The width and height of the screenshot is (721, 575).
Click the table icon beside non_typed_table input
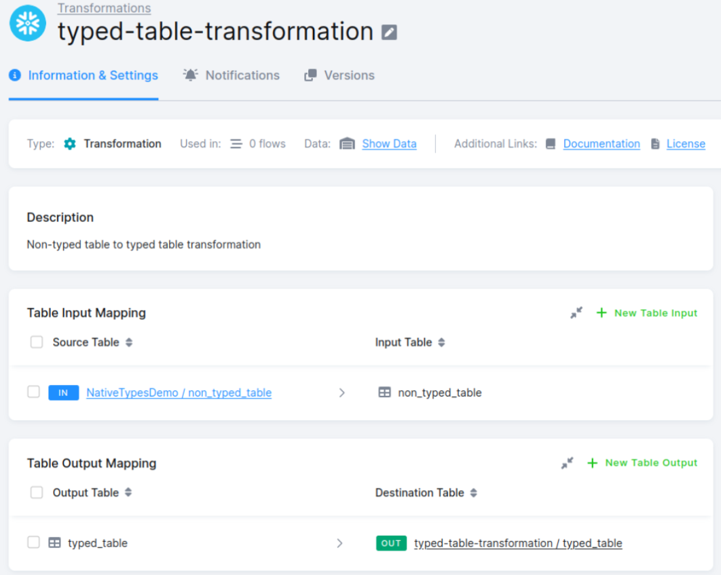384,392
